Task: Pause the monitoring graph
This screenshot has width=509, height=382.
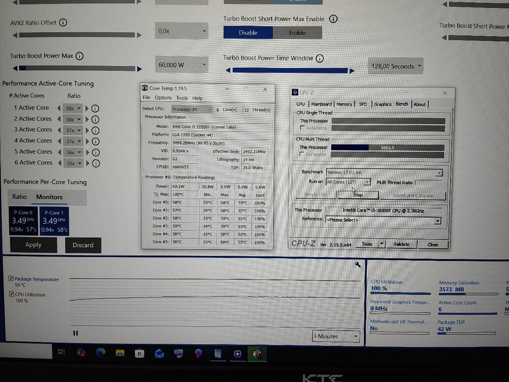Action: pyautogui.click(x=76, y=333)
